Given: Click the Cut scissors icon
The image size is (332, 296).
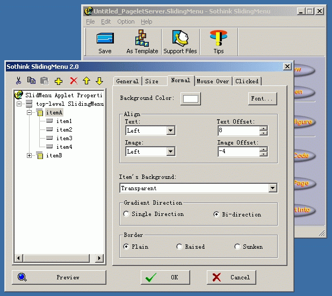Looking at the screenshot, I should 19,81.
